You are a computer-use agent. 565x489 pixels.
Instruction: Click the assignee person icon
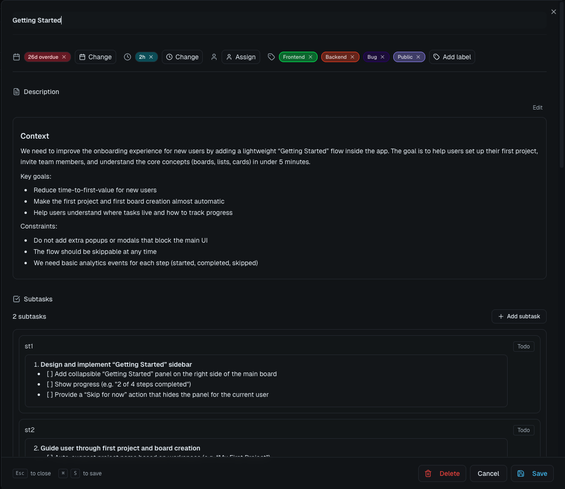(x=214, y=56)
